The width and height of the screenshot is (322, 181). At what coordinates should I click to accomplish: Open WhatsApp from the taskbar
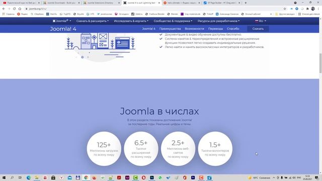coord(160,177)
